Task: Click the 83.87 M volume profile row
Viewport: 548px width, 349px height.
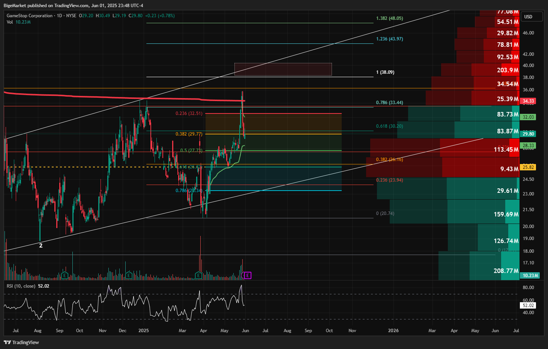Action: pyautogui.click(x=458, y=130)
